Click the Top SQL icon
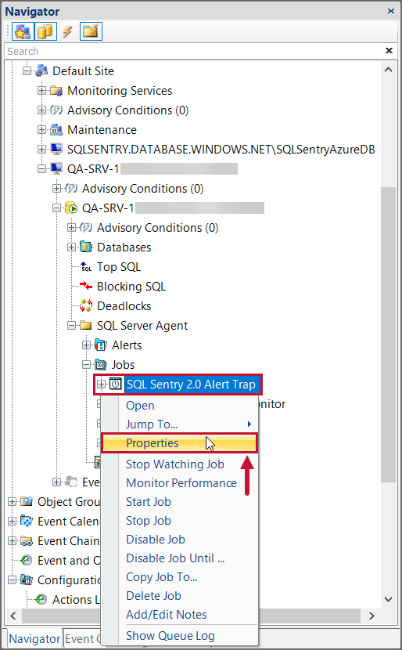 click(x=86, y=266)
